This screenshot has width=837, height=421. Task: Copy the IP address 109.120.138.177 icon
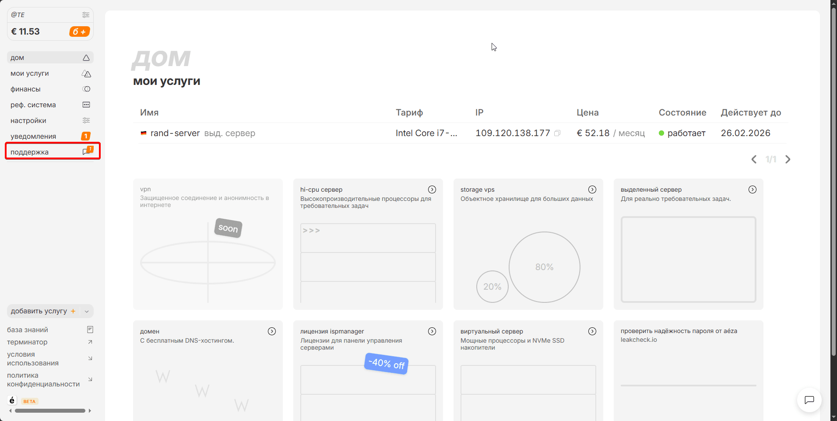coord(557,133)
